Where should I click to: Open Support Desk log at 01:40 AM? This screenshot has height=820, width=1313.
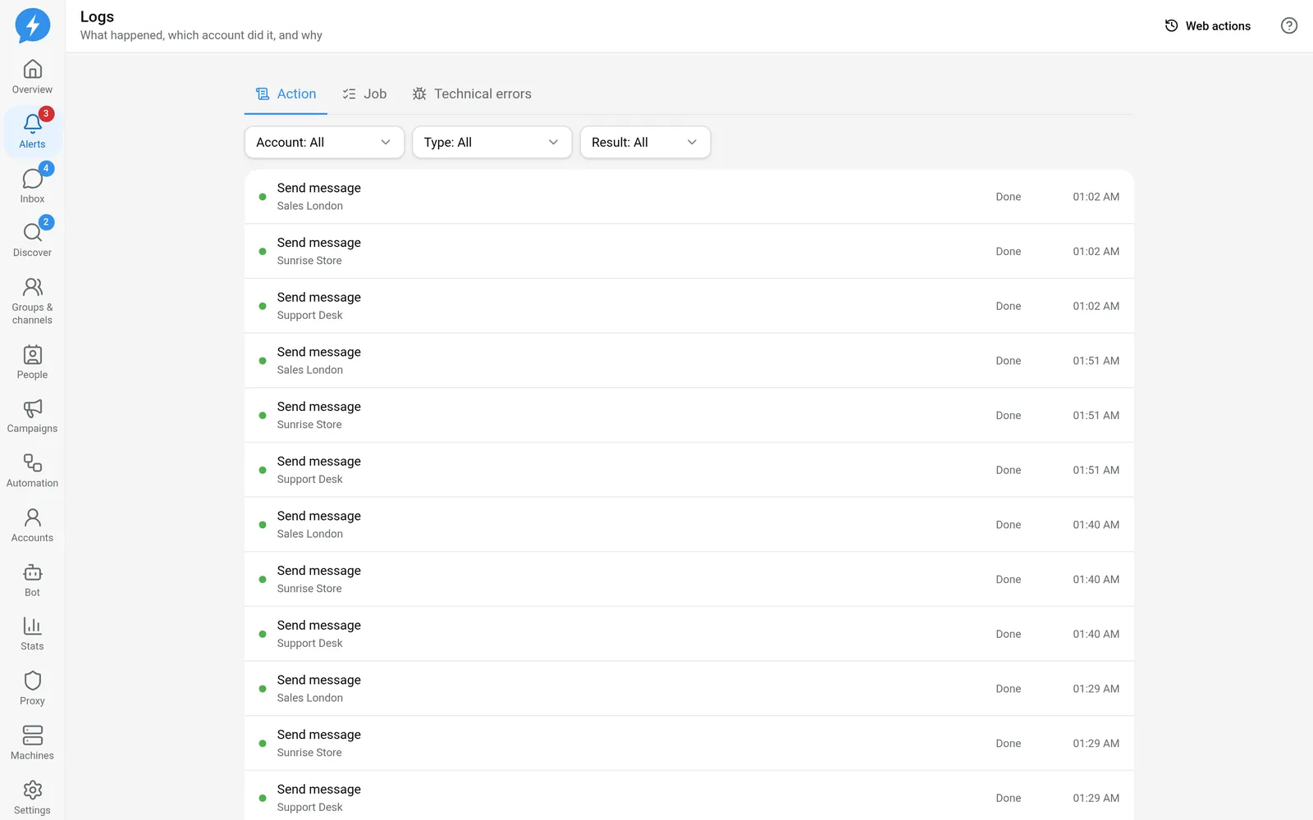(689, 634)
